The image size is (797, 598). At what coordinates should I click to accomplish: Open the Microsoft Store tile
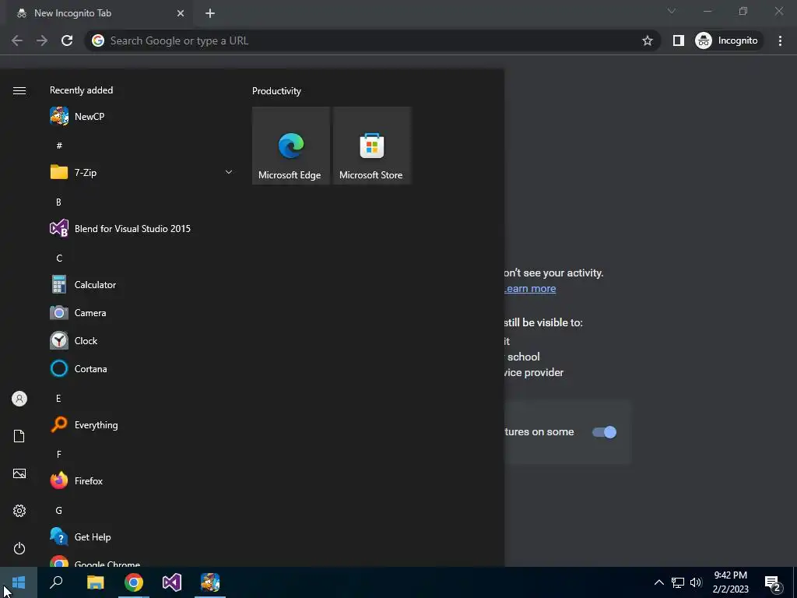(371, 146)
